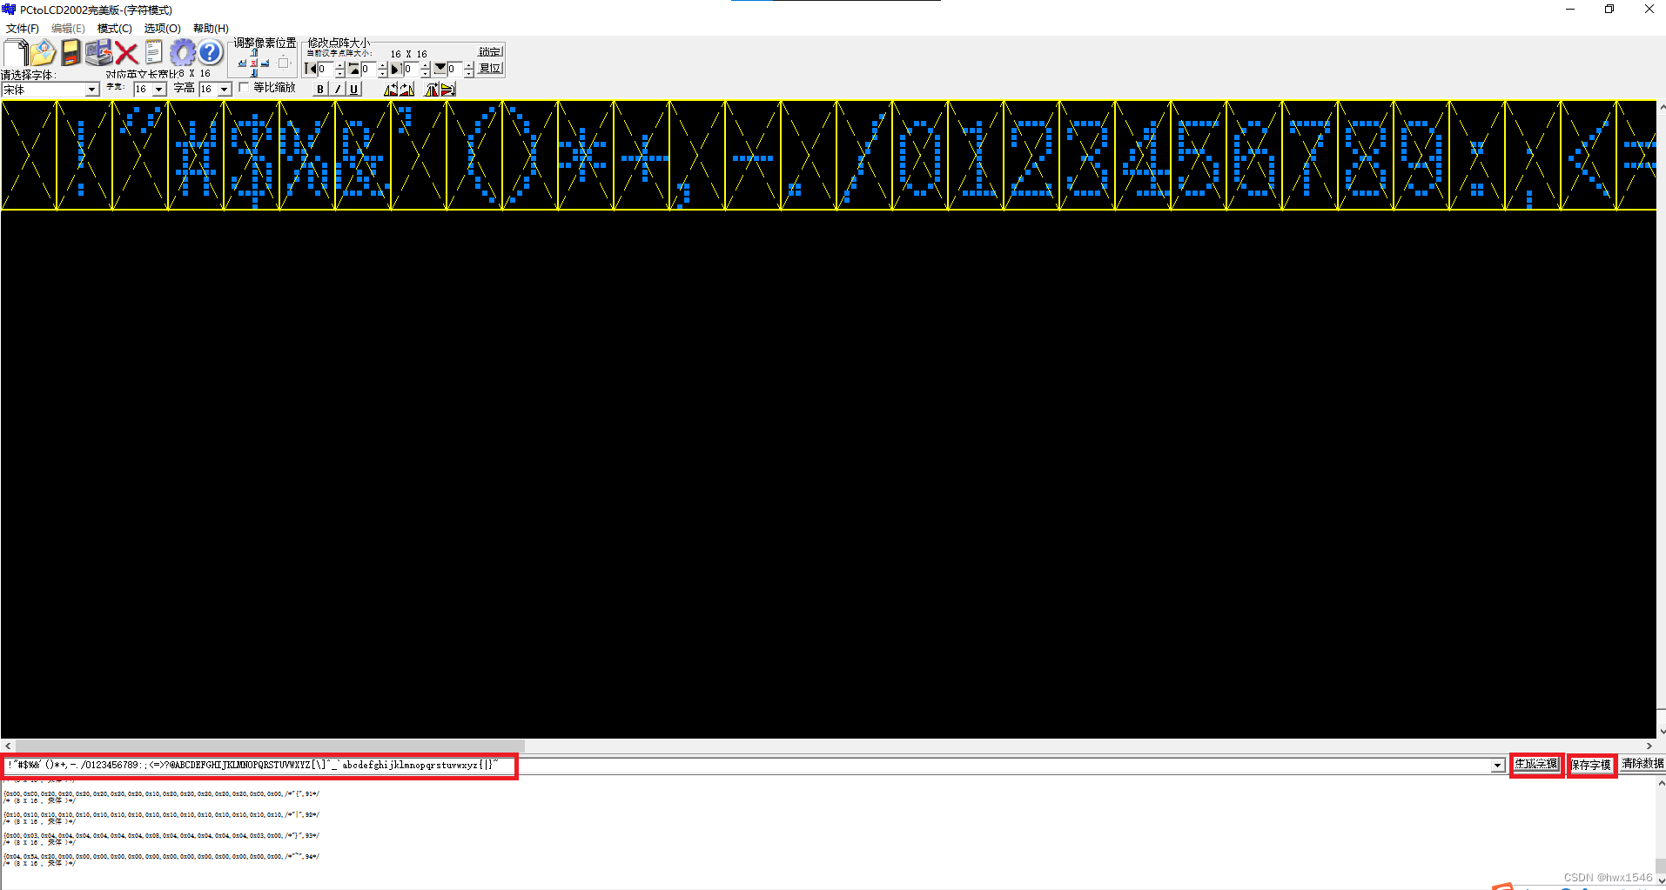Click the 锁定 lock button
Image resolution: width=1666 pixels, height=890 pixels.
coord(490,51)
